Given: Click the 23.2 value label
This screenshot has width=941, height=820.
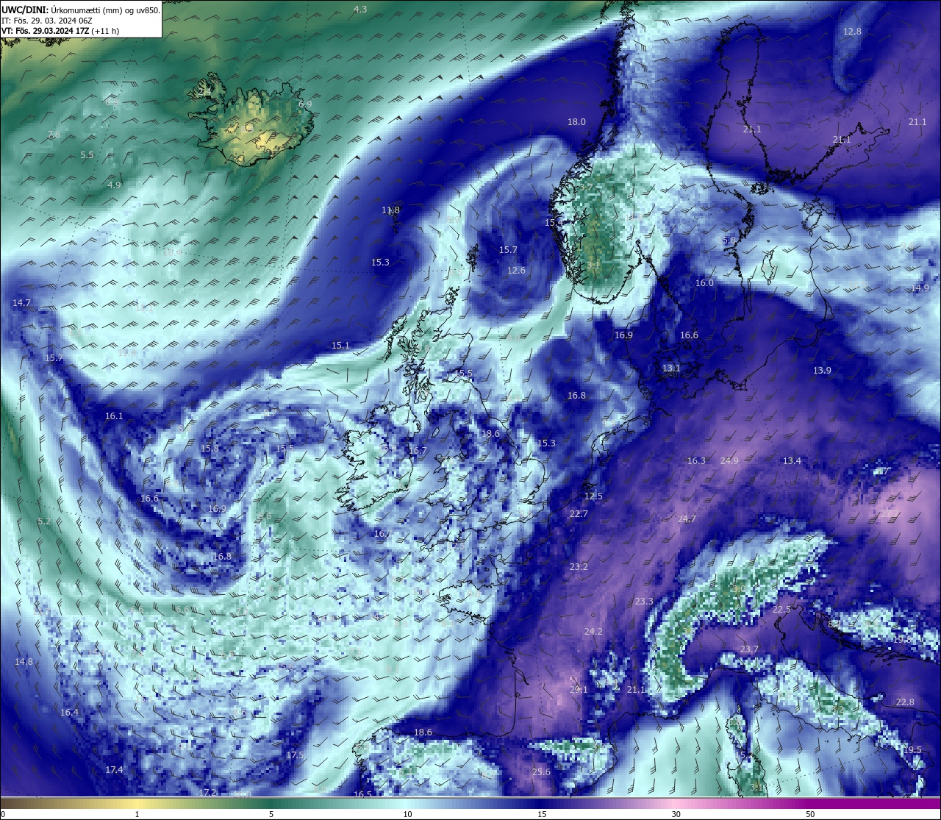Looking at the screenshot, I should [579, 567].
